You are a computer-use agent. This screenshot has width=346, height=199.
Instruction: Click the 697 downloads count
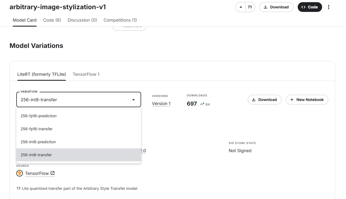click(192, 104)
